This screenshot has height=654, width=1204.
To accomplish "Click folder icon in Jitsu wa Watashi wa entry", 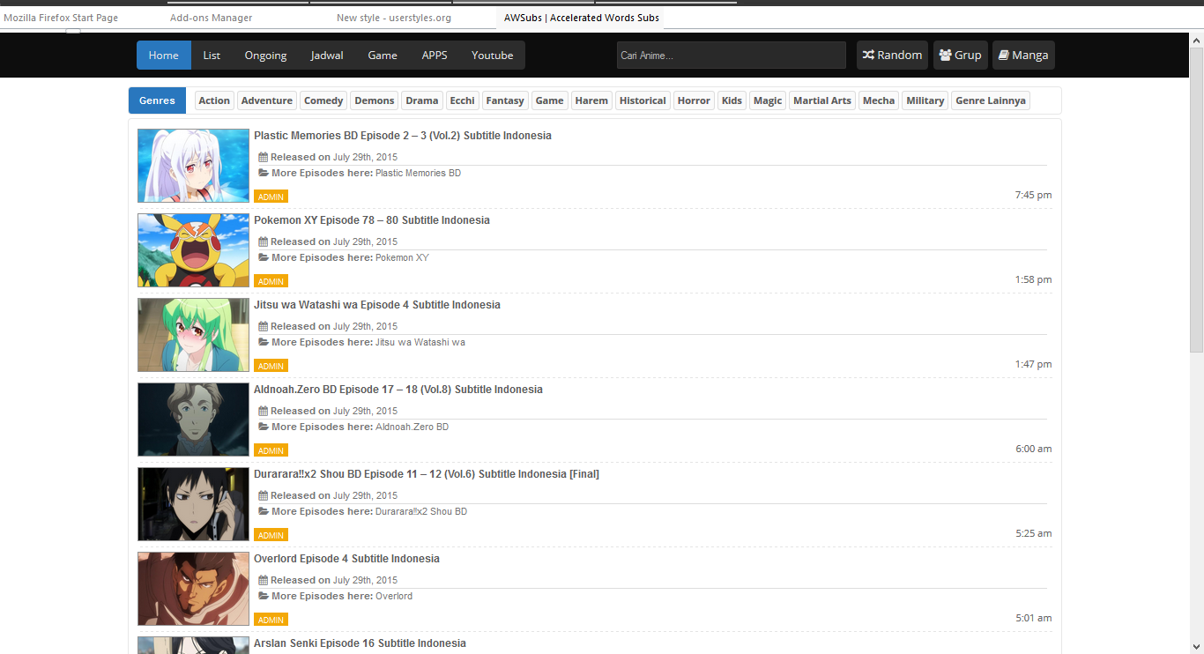I will point(263,342).
